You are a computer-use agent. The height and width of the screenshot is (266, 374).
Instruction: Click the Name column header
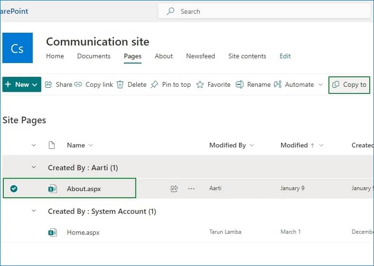[x=76, y=145]
